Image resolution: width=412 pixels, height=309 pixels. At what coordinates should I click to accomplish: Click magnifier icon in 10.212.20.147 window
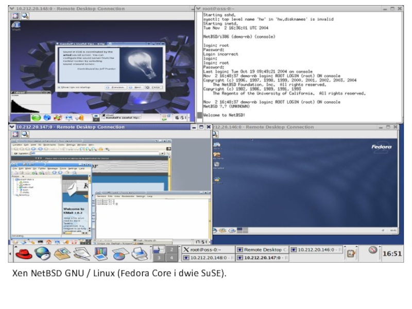(25, 134)
